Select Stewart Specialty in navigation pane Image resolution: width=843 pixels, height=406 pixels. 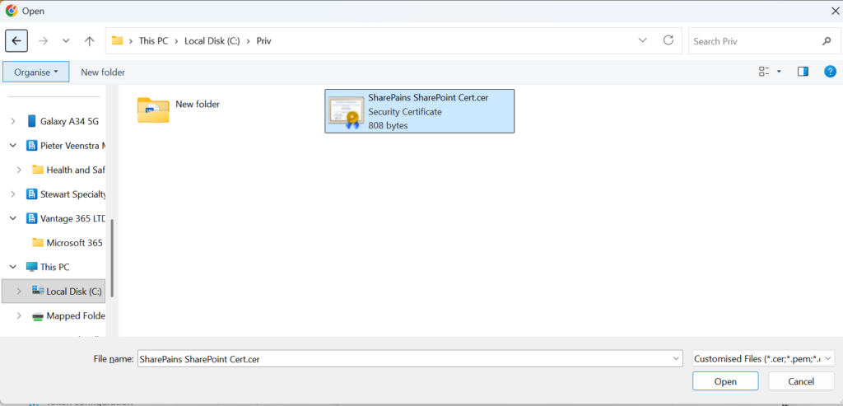pyautogui.click(x=73, y=194)
